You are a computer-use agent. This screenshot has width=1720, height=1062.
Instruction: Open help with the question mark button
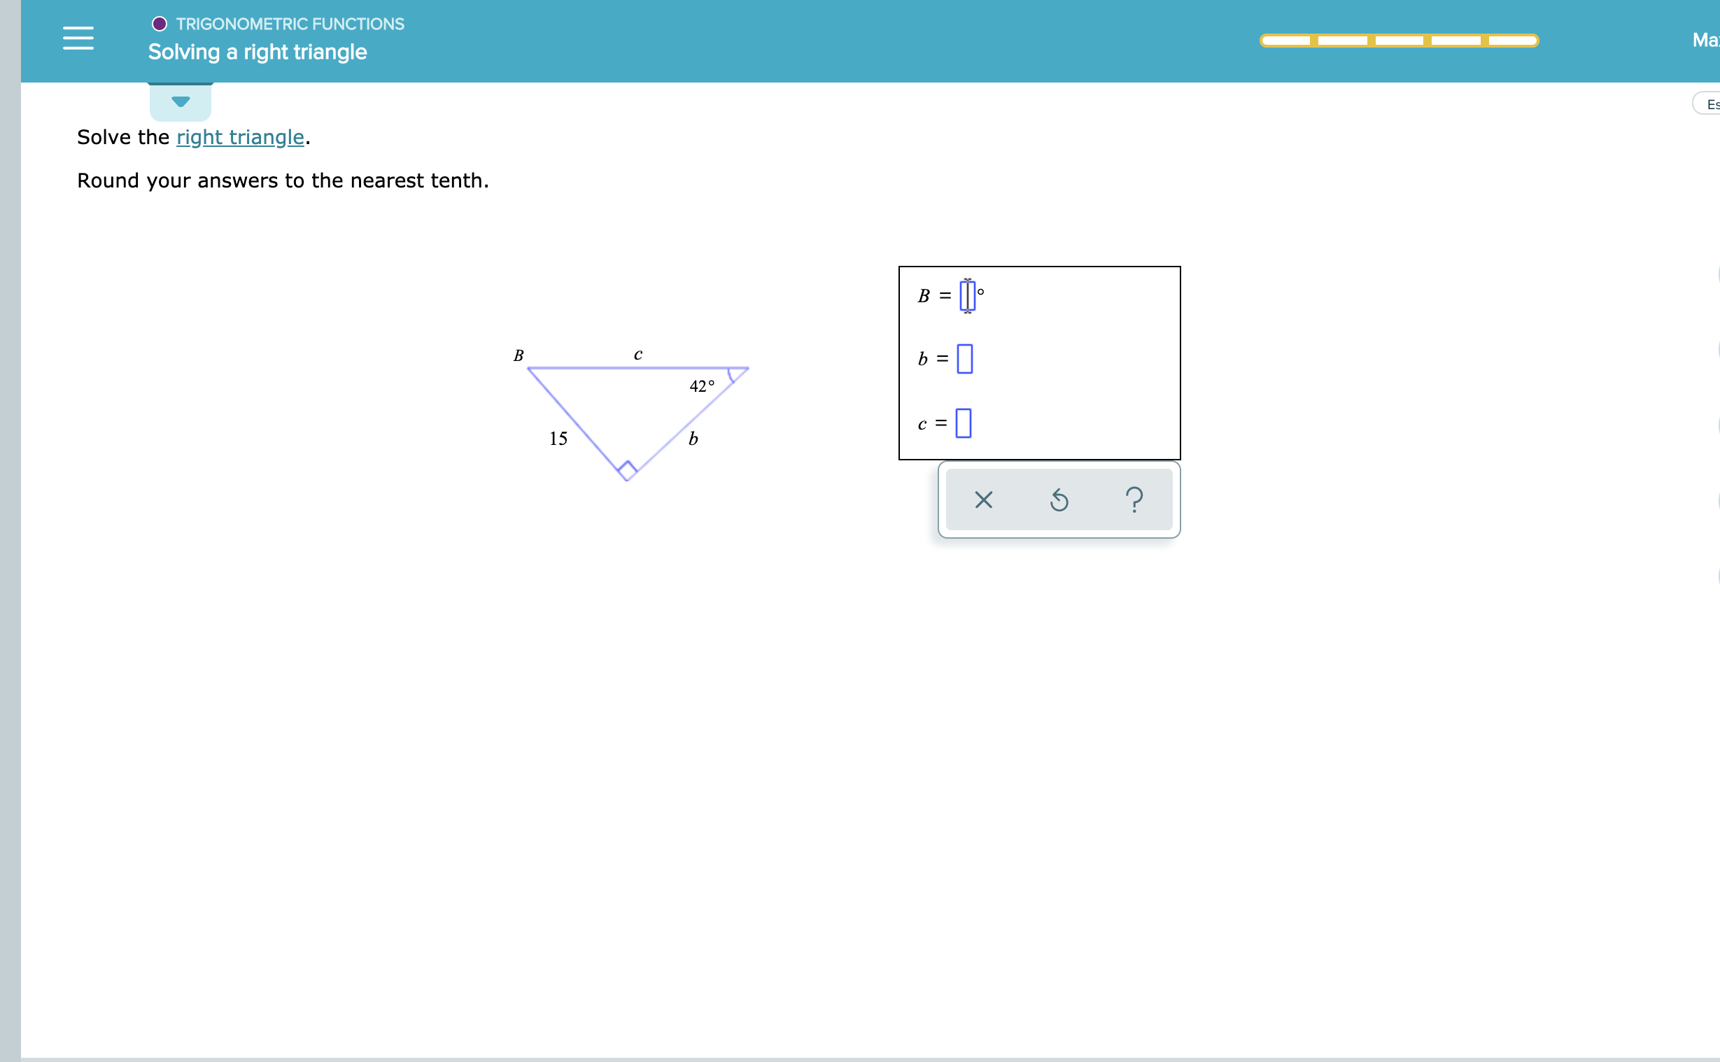point(1134,500)
